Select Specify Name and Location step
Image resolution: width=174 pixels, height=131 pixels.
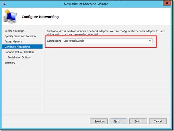tap(20, 36)
